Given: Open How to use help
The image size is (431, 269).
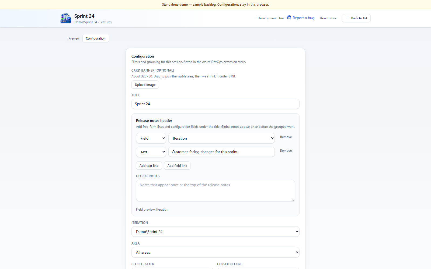Looking at the screenshot, I should click(x=328, y=18).
